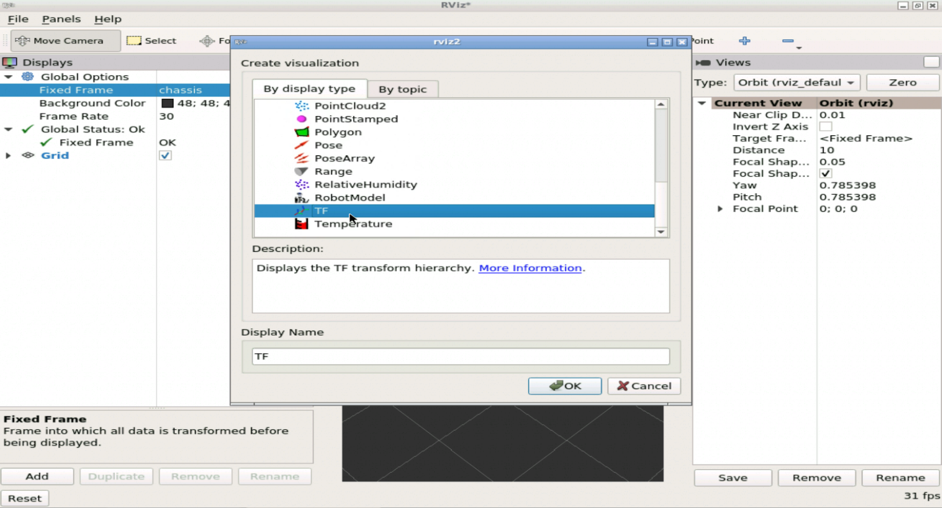The width and height of the screenshot is (942, 508).
Task: Click the Global Options gear icon
Action: point(28,76)
